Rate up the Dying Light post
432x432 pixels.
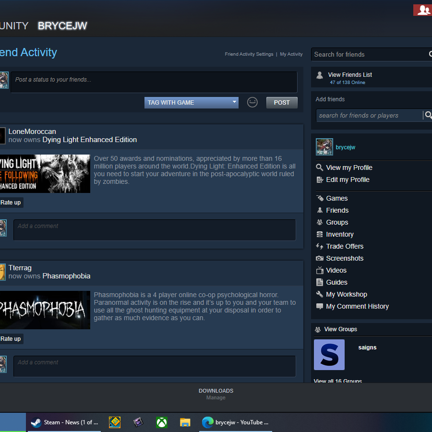[11, 203]
